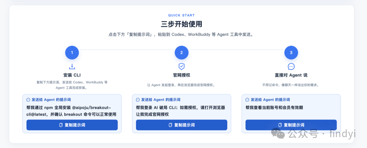367x148 pixels.
Task: Select the step 3 numbered circle
Action: [291, 53]
